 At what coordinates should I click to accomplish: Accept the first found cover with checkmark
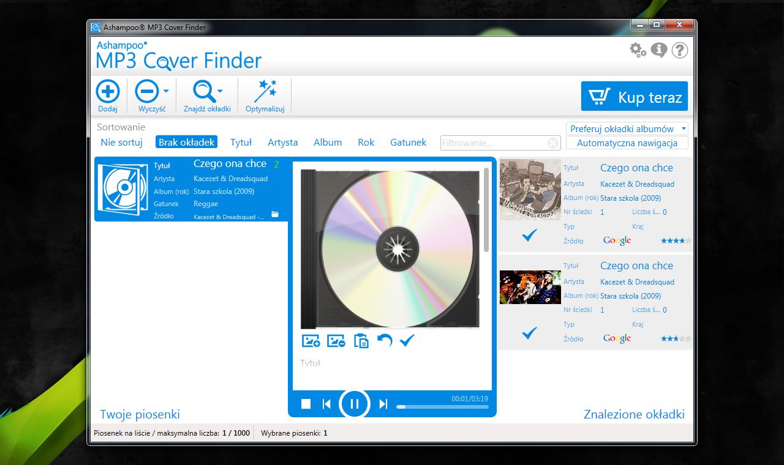pyautogui.click(x=530, y=235)
